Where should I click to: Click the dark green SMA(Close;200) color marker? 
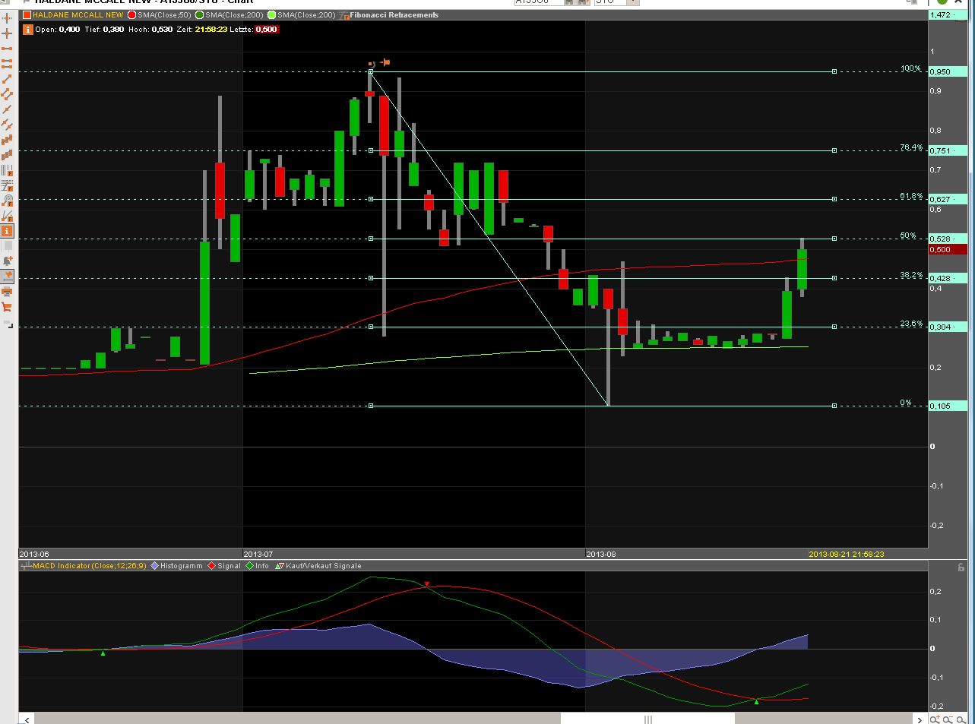pos(200,14)
